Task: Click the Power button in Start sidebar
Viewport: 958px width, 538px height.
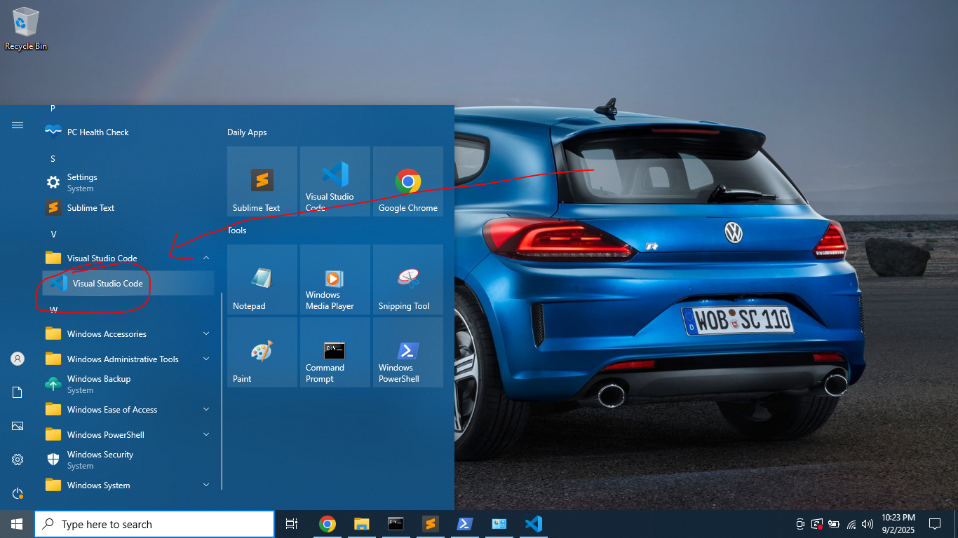Action: coord(18,493)
